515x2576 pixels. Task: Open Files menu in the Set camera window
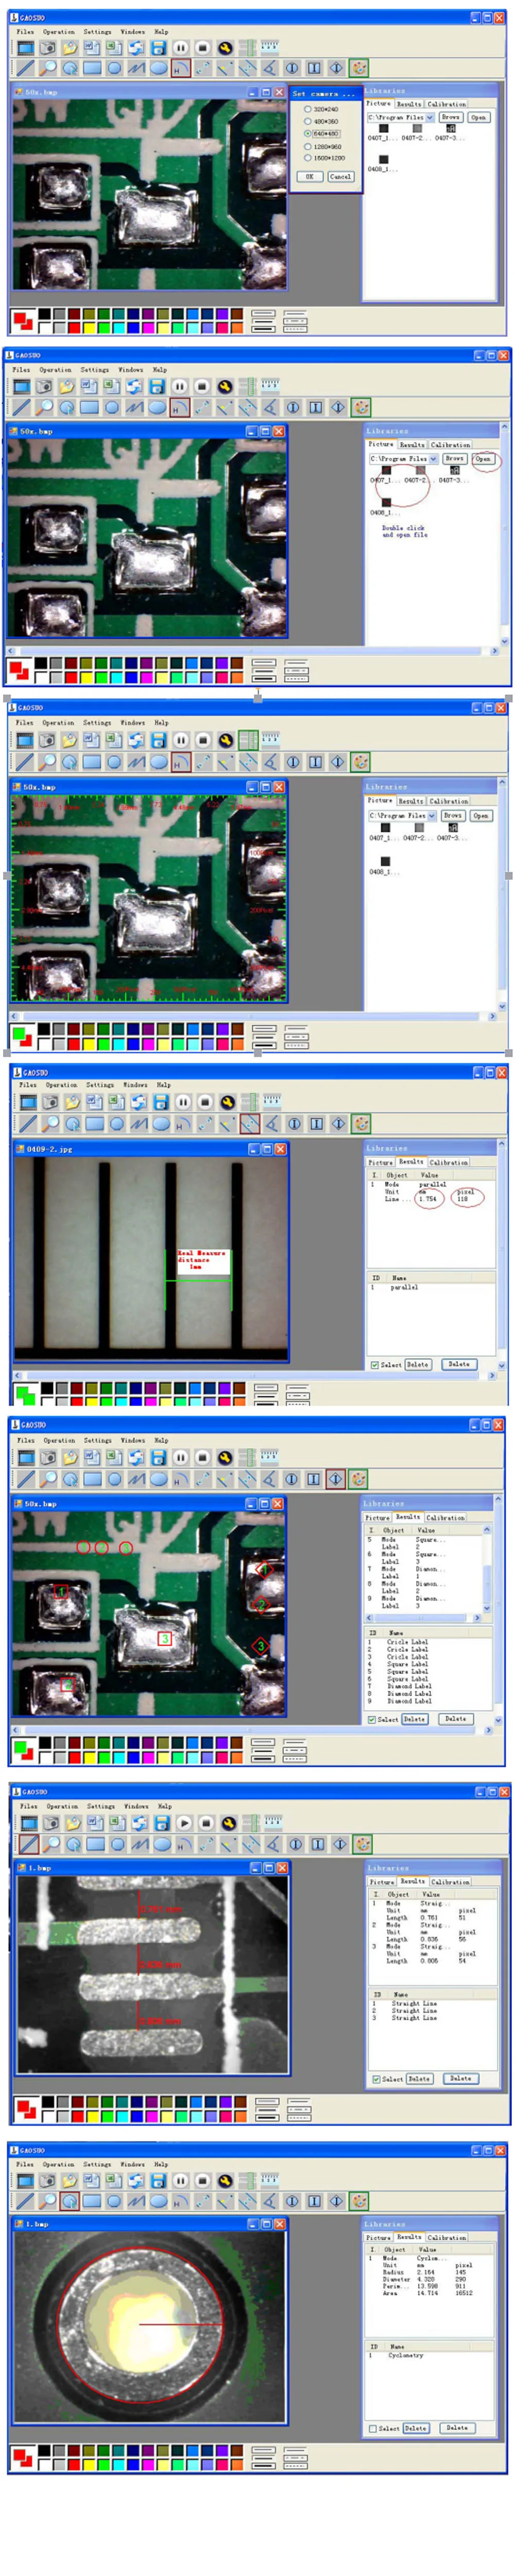click(25, 31)
